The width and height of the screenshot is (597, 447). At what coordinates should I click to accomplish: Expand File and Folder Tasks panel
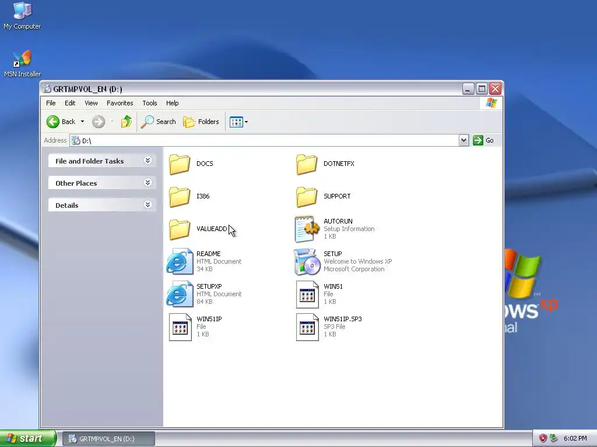[148, 161]
